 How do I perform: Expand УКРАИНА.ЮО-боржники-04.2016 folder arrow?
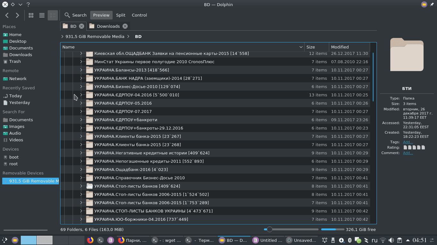pyautogui.click(x=81, y=219)
